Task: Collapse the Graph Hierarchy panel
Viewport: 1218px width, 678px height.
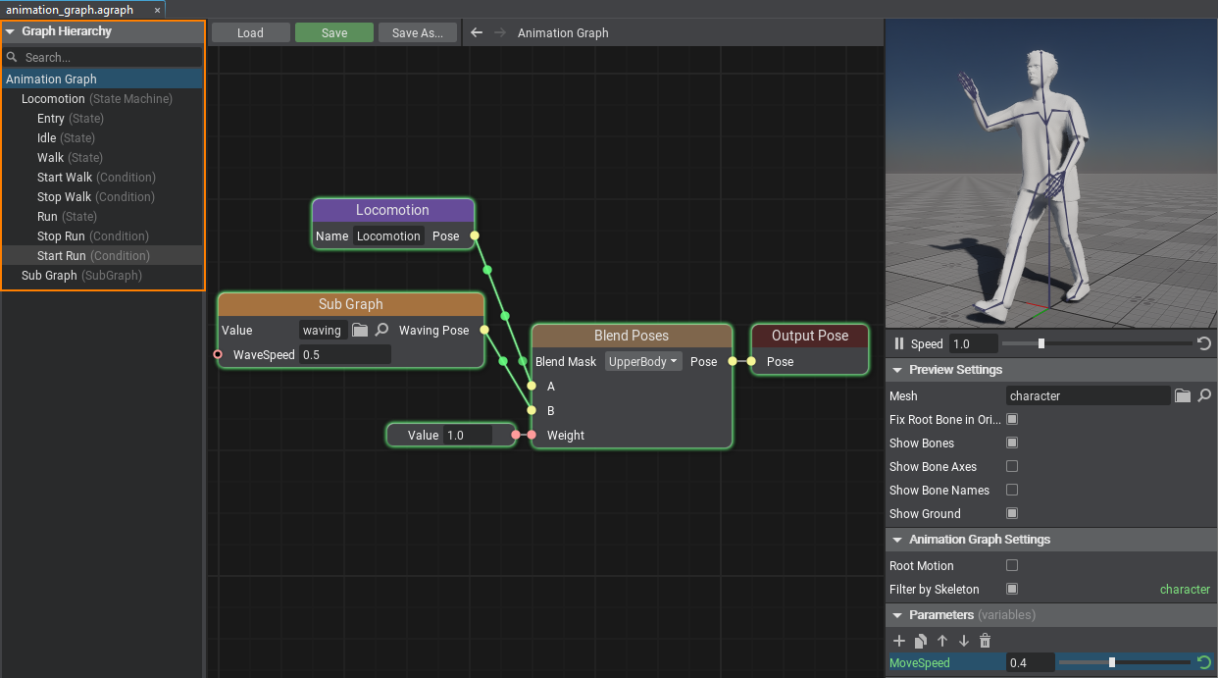Action: coord(11,31)
